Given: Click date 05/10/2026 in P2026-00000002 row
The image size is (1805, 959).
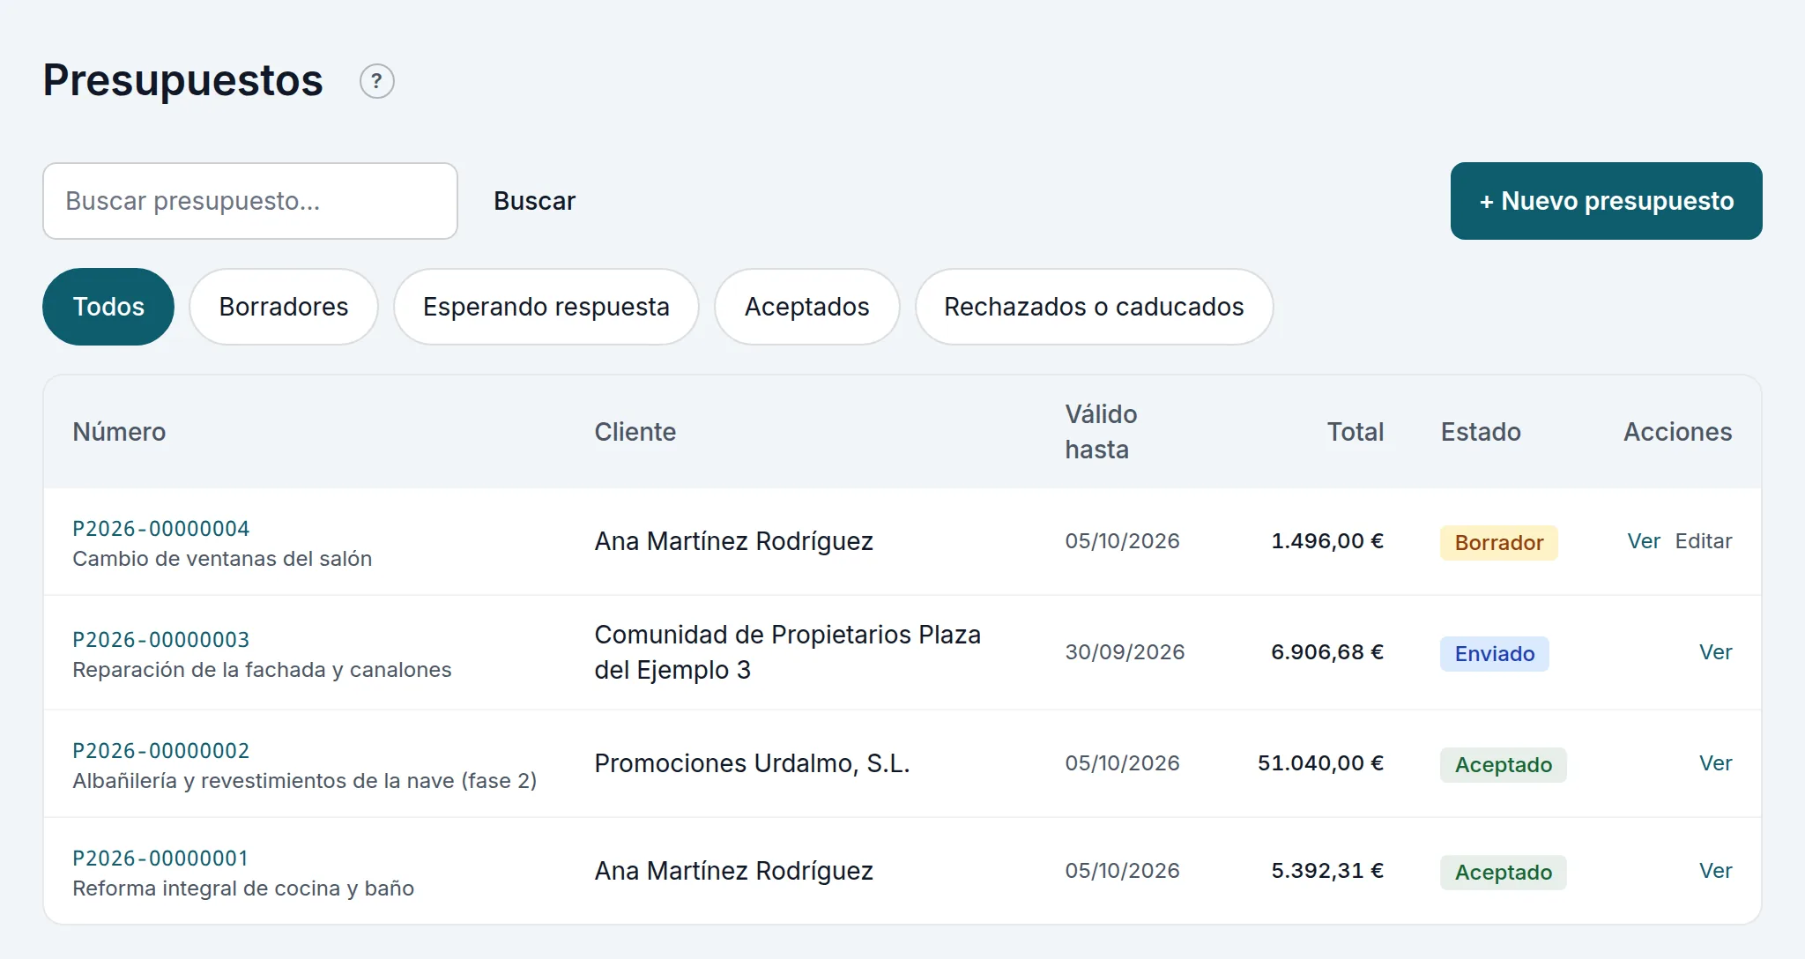Looking at the screenshot, I should coord(1122,763).
